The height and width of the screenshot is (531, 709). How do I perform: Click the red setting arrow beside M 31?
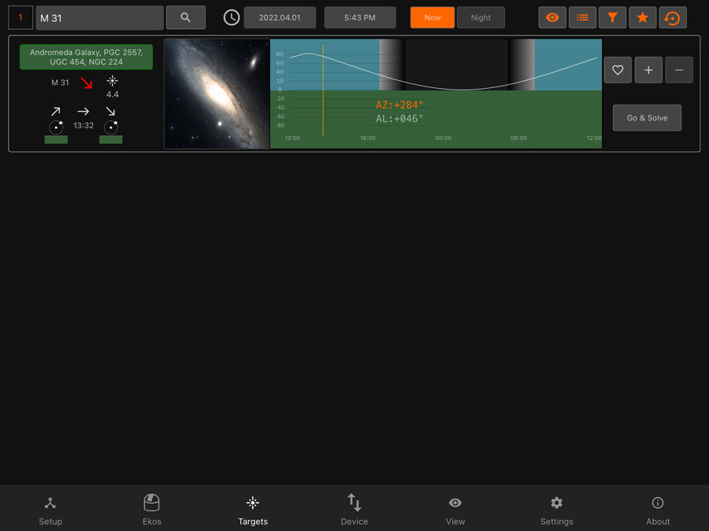coord(87,83)
